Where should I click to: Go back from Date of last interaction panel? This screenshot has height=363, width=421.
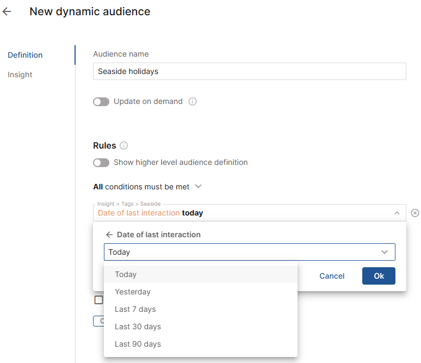tap(109, 235)
